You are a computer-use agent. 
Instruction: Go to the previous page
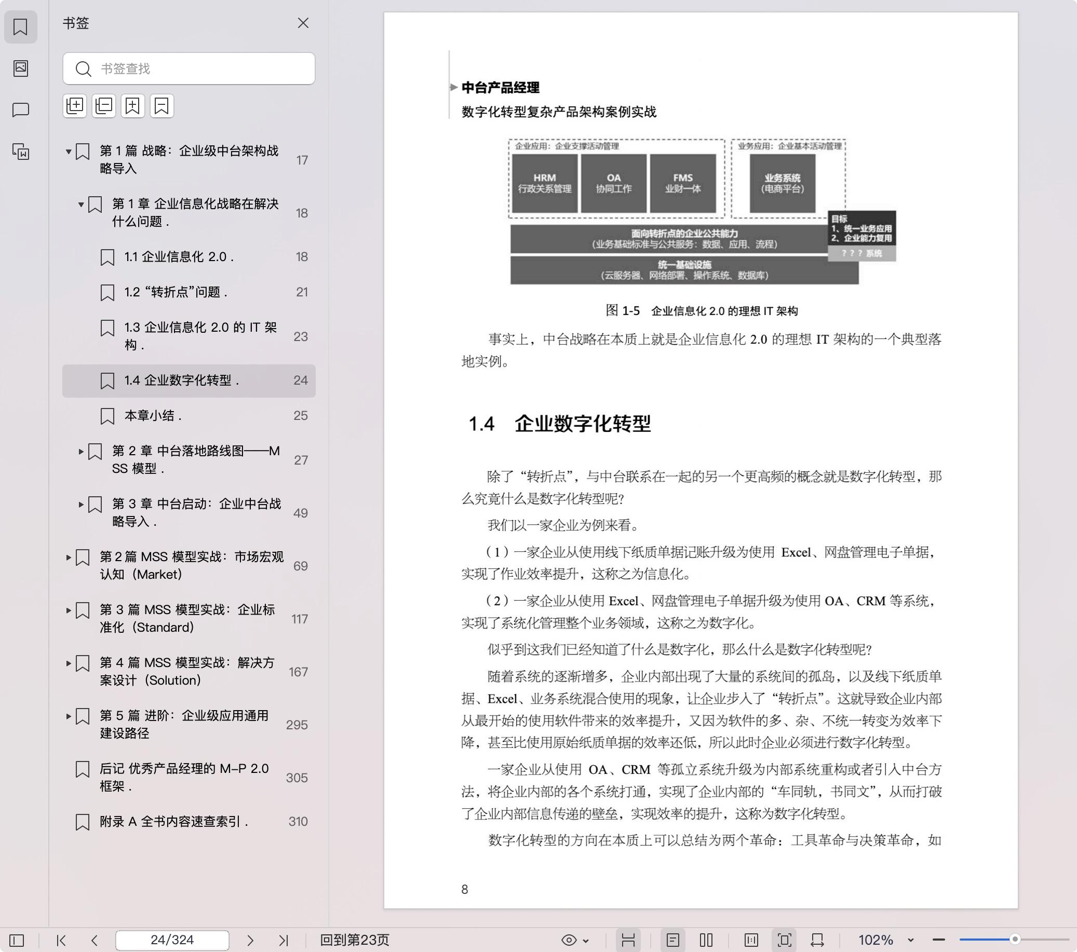tap(95, 941)
